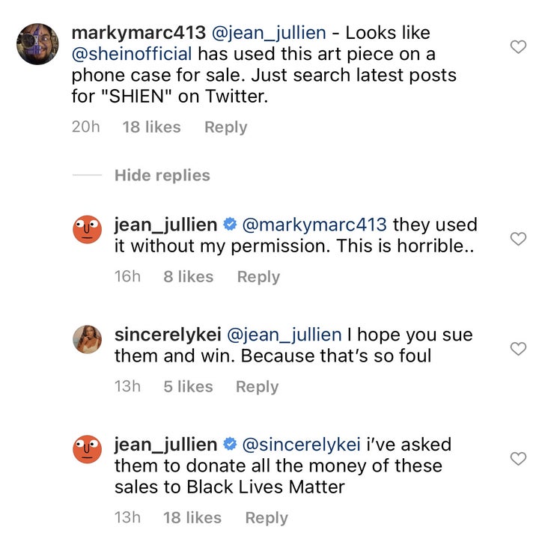539x539 pixels.
Task: Open sincerelykei's profile avatar
Action: (87, 339)
